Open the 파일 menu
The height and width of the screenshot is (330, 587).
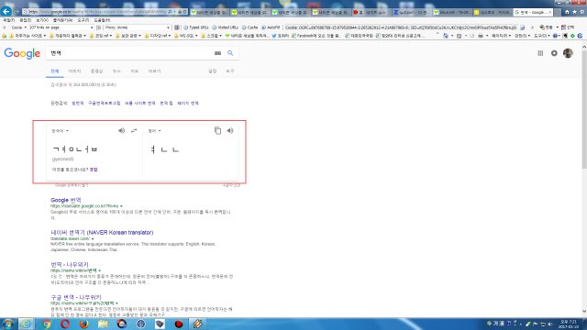point(8,20)
